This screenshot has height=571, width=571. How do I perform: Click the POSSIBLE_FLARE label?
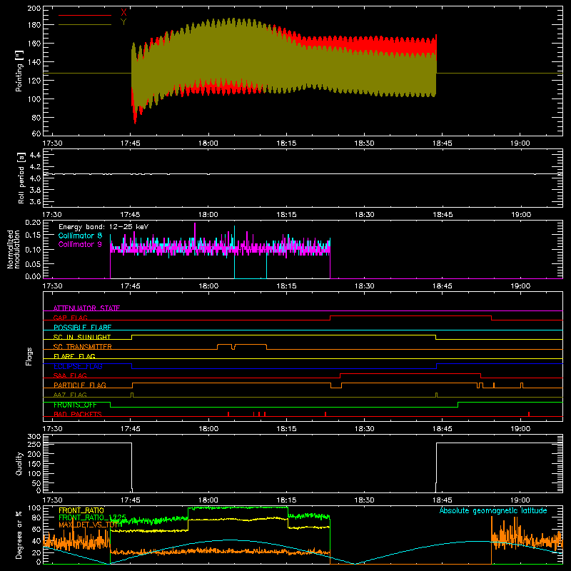pyautogui.click(x=82, y=328)
